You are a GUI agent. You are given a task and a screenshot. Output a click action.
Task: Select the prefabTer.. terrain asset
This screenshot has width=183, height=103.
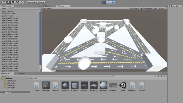tap(94, 86)
